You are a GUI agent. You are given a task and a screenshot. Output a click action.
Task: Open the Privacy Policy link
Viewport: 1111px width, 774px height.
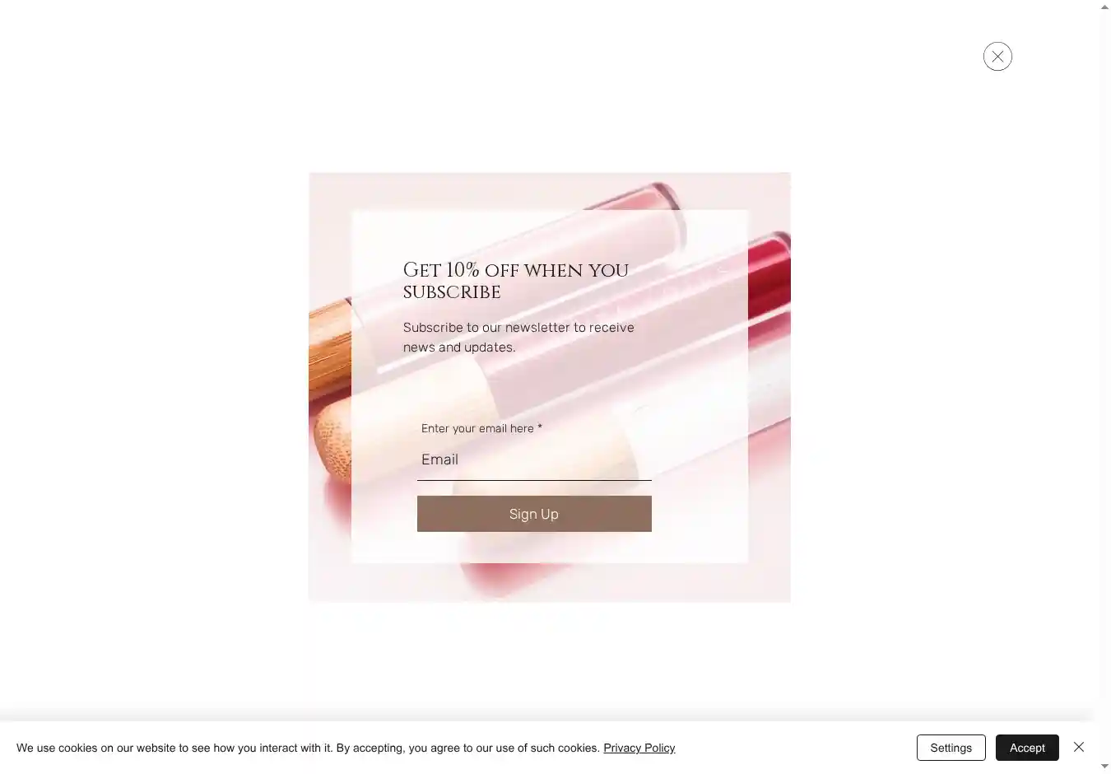pos(639,748)
